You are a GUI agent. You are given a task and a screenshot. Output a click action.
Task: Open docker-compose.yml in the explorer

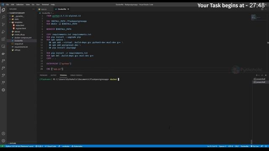tap(23, 38)
